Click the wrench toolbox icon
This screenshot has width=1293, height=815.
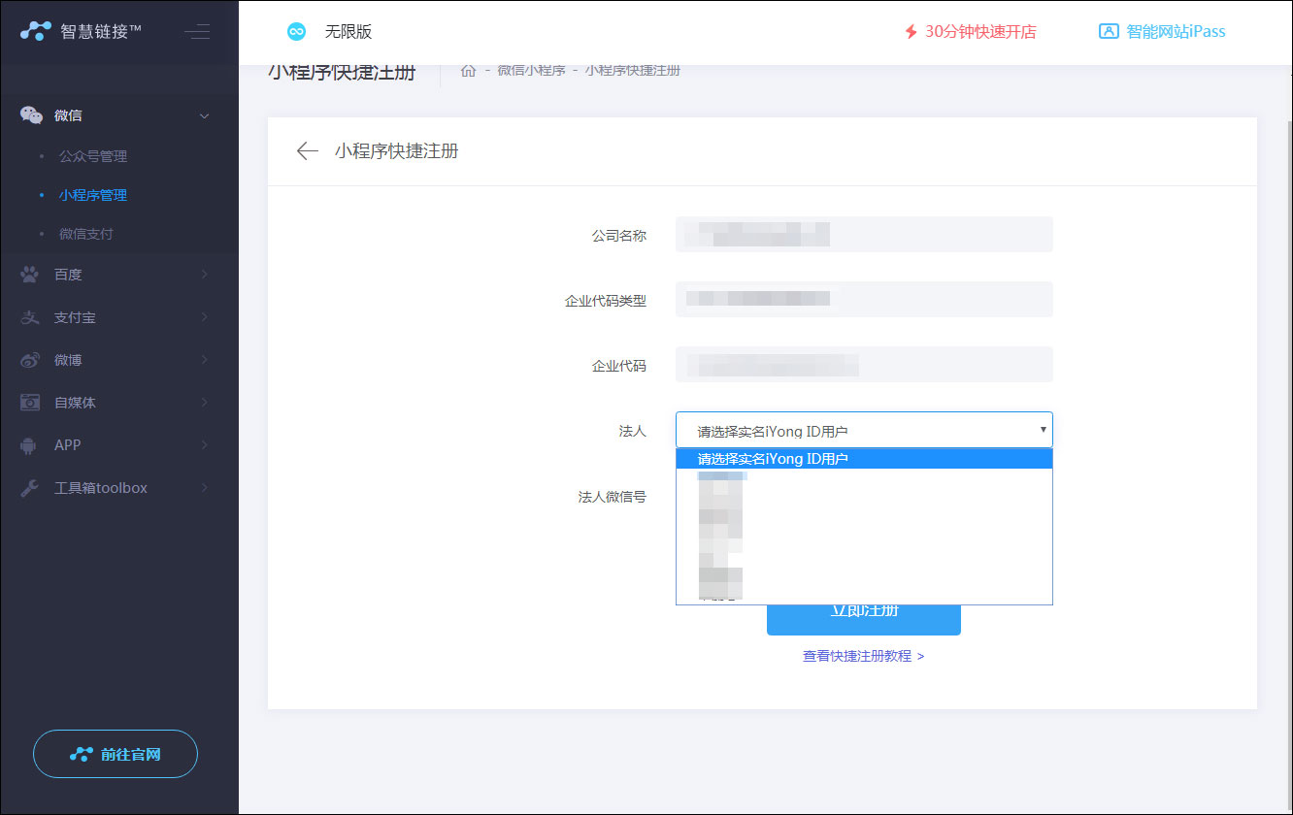29,488
